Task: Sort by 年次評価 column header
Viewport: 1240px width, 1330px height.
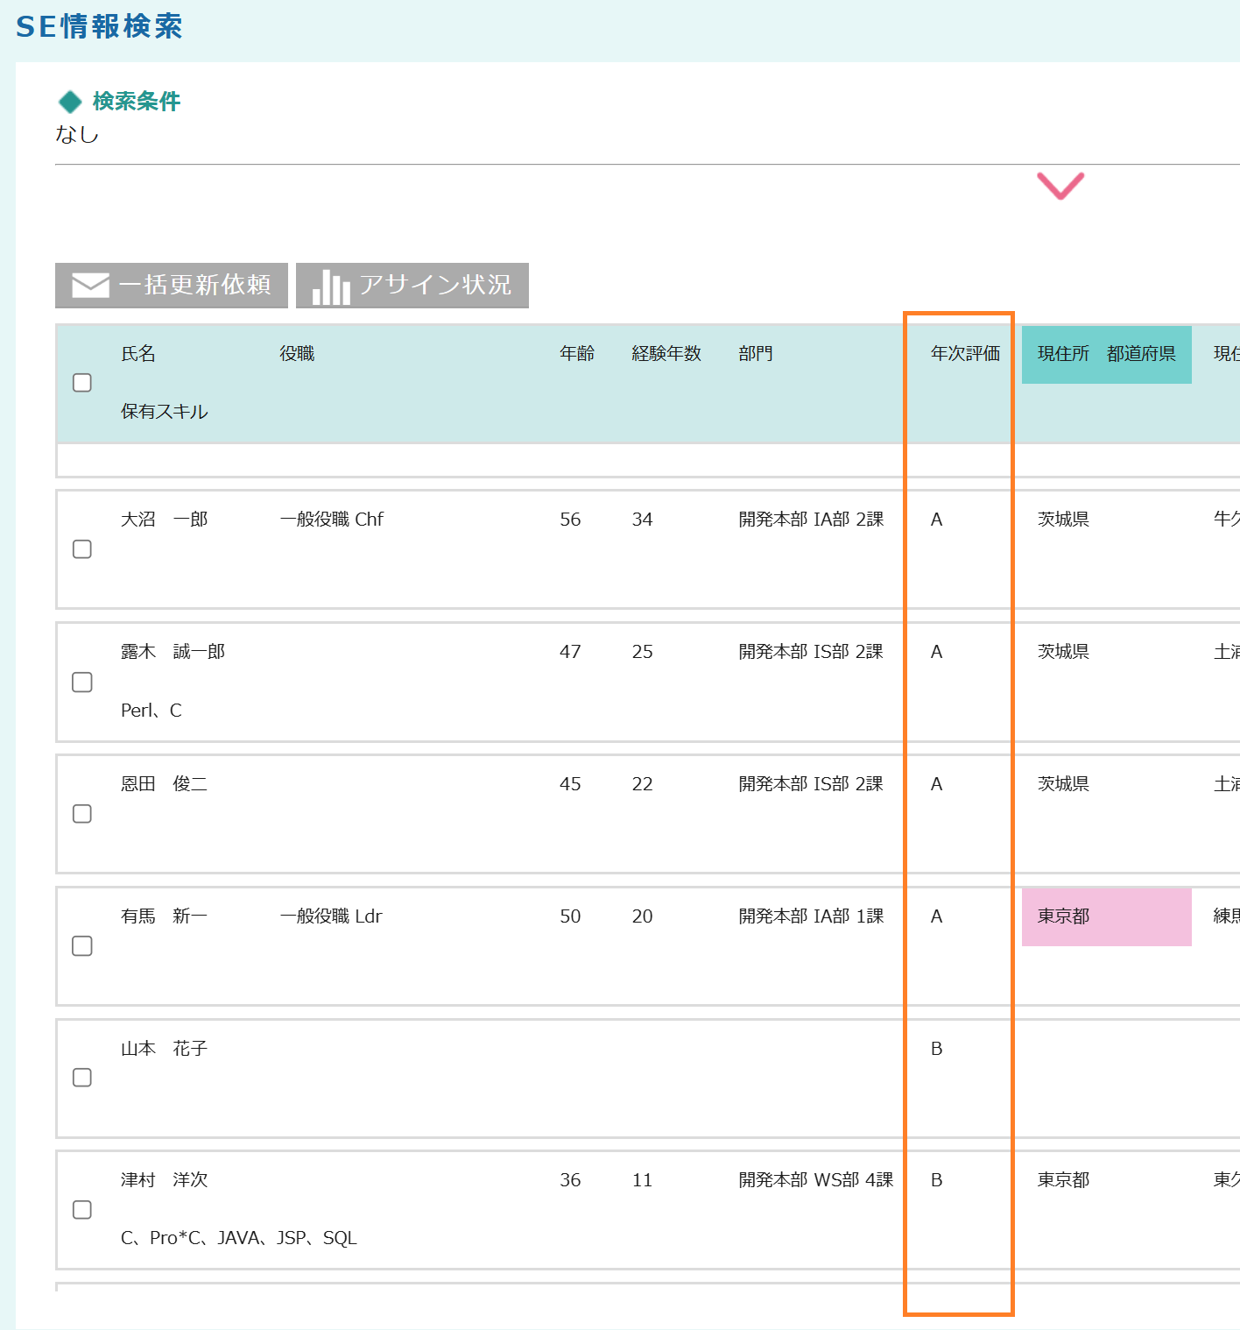Action: 965,354
